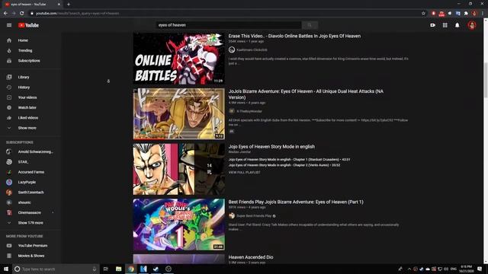Open 'Best Friends Play Jojo's Bizarre Adventure' title
488x274 pixels.
coord(296,202)
